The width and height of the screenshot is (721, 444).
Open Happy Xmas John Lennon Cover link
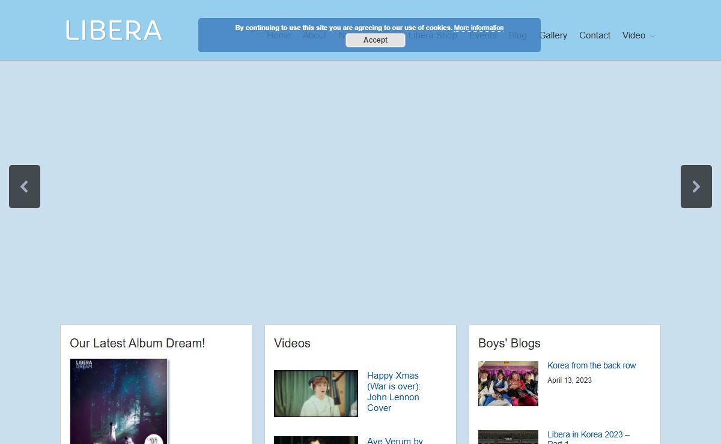click(394, 392)
